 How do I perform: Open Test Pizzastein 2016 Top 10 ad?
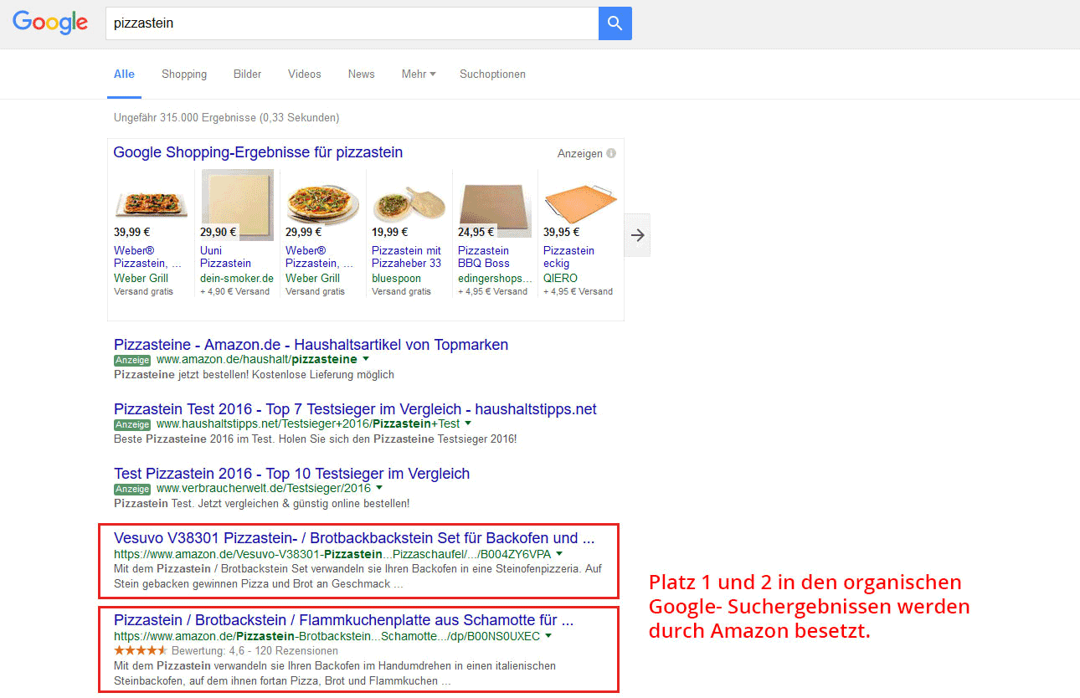291,474
